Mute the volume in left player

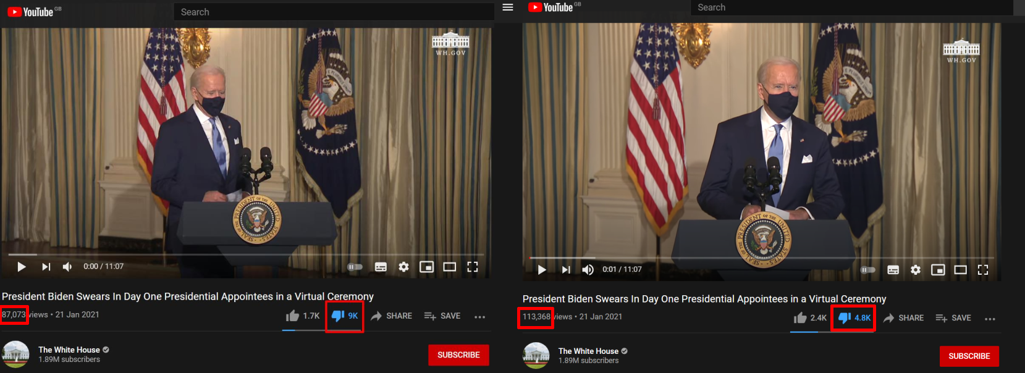tap(67, 267)
